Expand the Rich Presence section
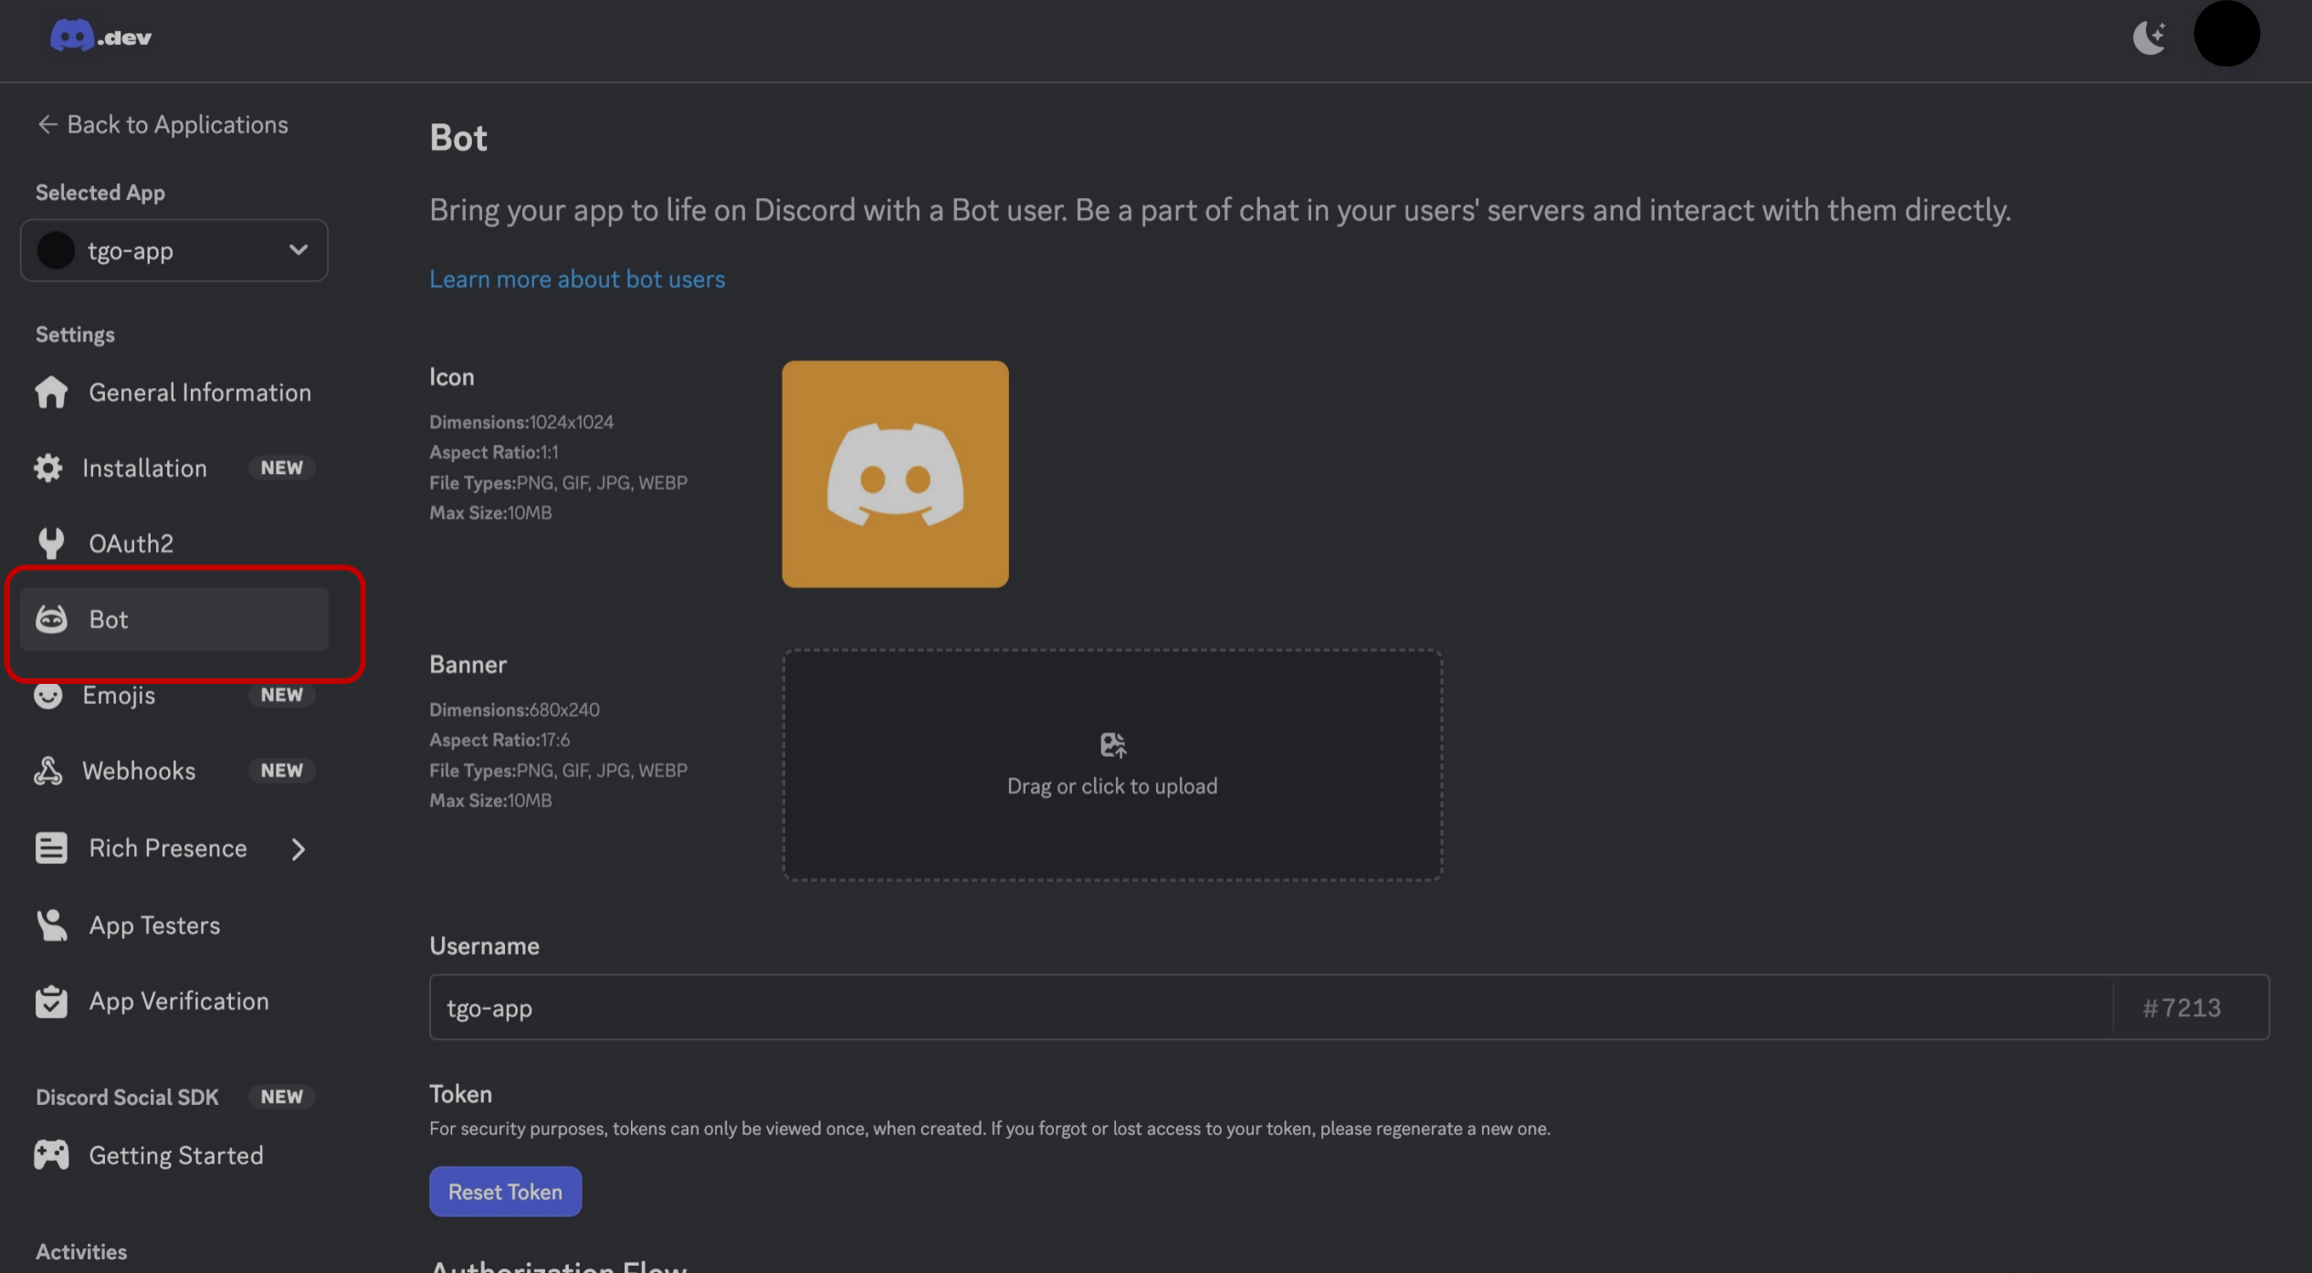The width and height of the screenshot is (2312, 1273). (x=298, y=848)
